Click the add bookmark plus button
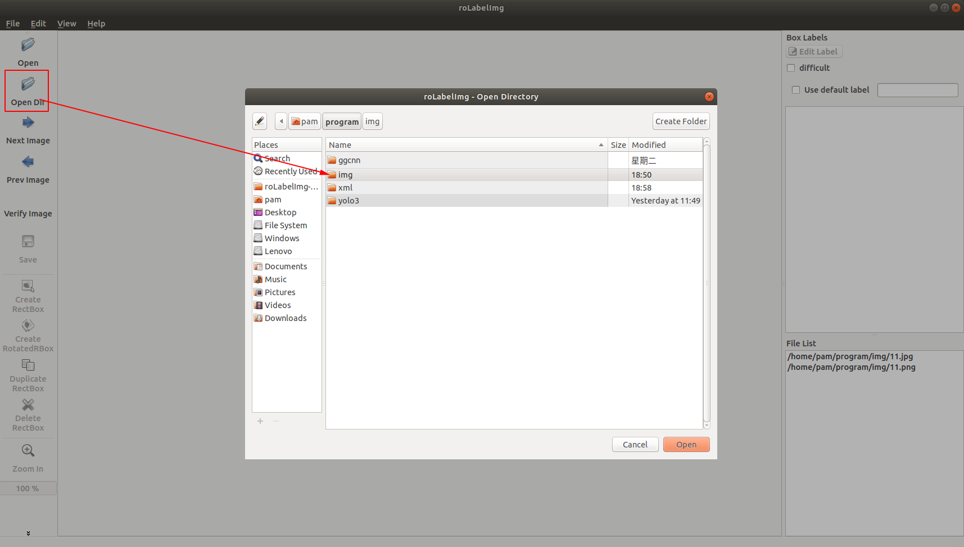 pos(260,421)
